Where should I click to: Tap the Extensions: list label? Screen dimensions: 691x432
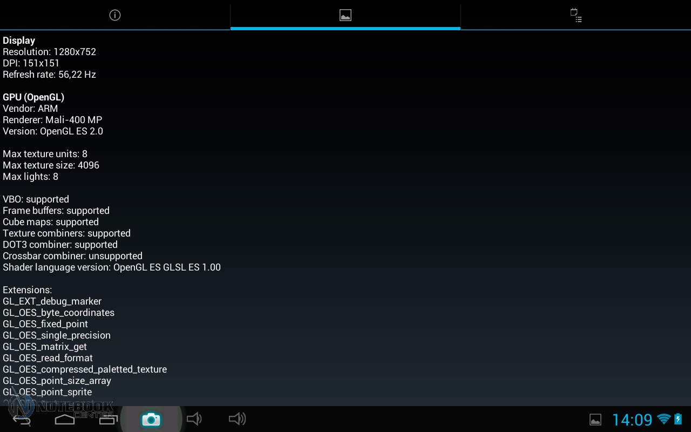pyautogui.click(x=28, y=290)
